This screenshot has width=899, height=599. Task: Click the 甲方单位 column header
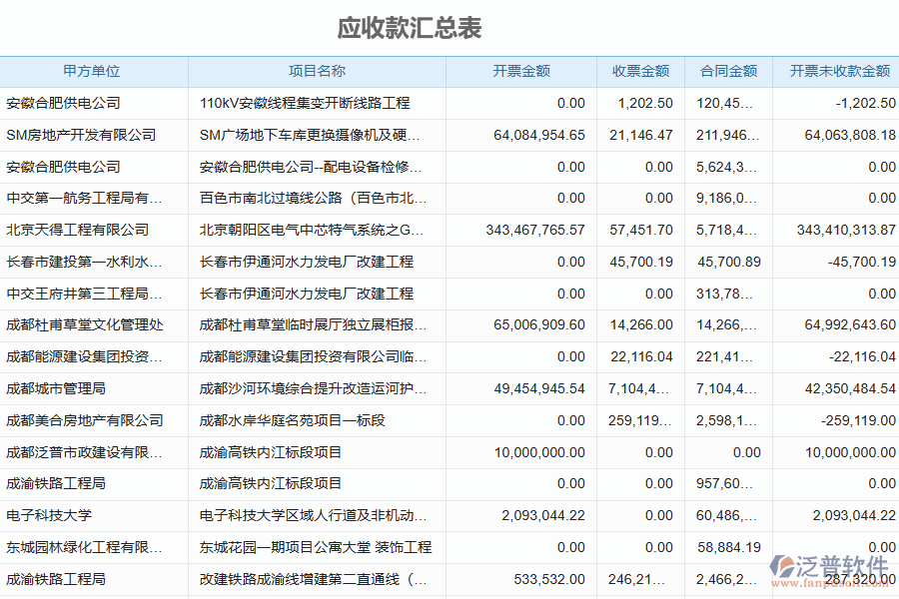[x=92, y=71]
